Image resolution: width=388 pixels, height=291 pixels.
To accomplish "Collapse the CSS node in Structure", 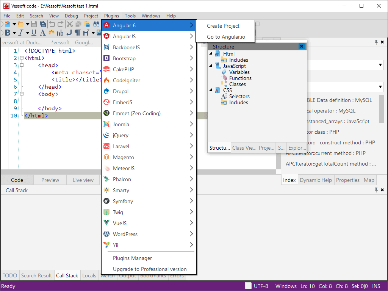I will click(211, 90).
